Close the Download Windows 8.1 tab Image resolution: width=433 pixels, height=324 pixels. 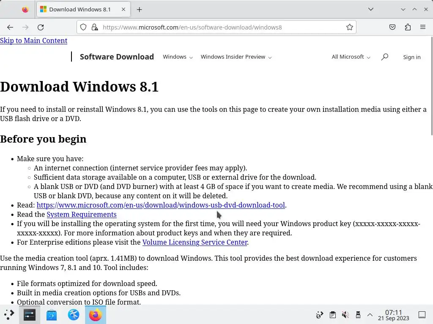tap(123, 9)
